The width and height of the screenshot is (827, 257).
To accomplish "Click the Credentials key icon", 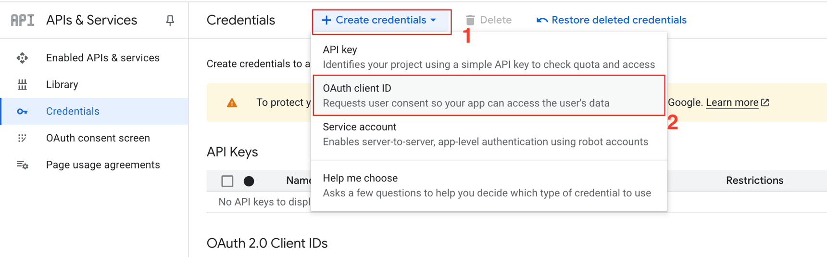I will [22, 112].
